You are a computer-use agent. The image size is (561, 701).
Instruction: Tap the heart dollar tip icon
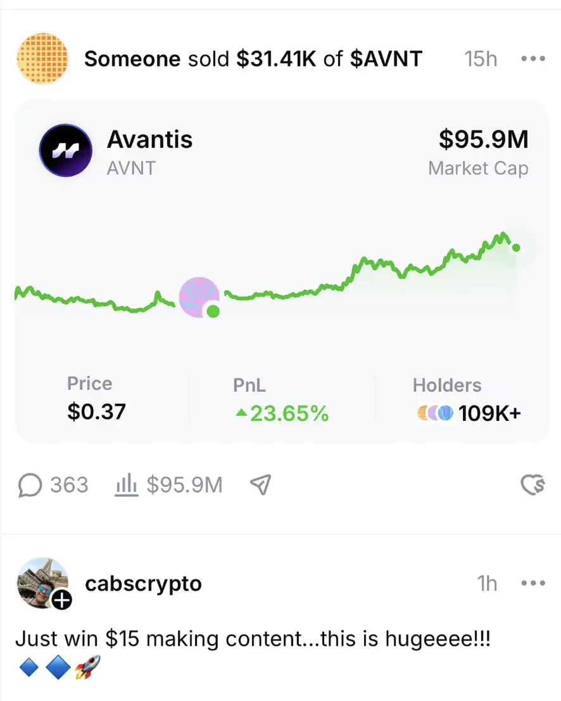point(533,486)
